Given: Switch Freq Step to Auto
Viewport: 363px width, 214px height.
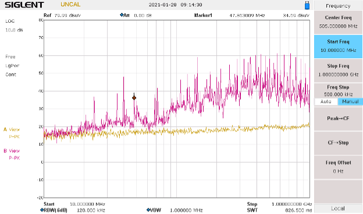Looking at the screenshot, I should click(326, 102).
